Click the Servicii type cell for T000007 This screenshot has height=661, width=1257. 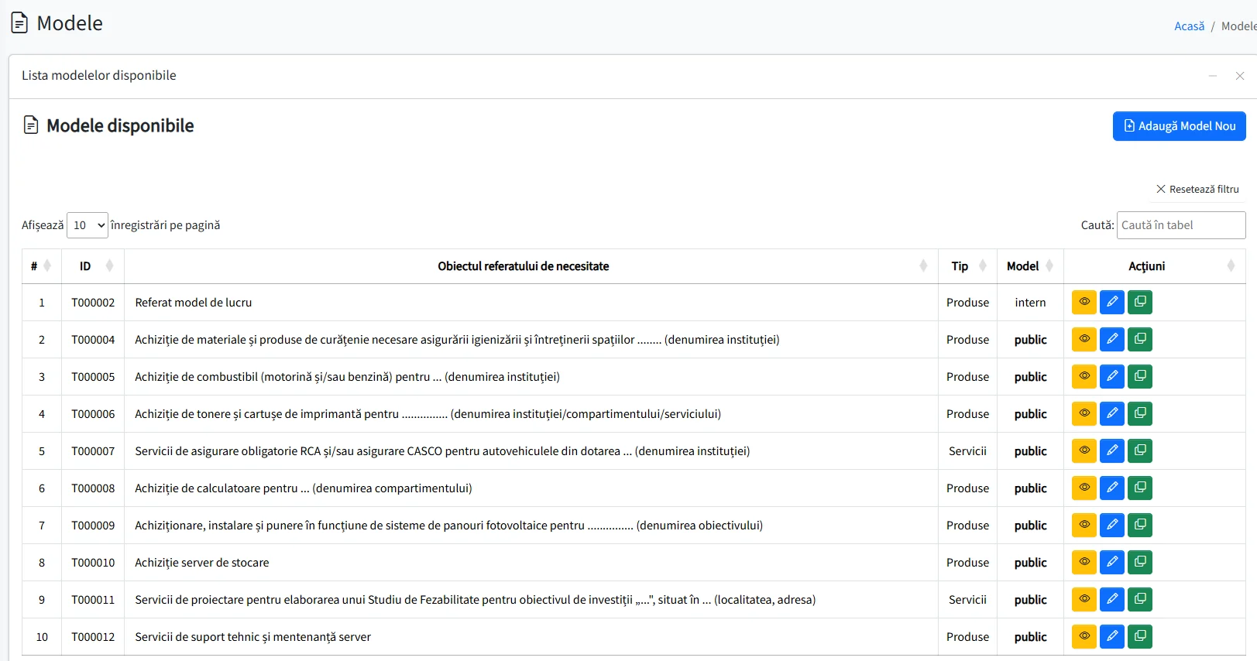point(967,451)
